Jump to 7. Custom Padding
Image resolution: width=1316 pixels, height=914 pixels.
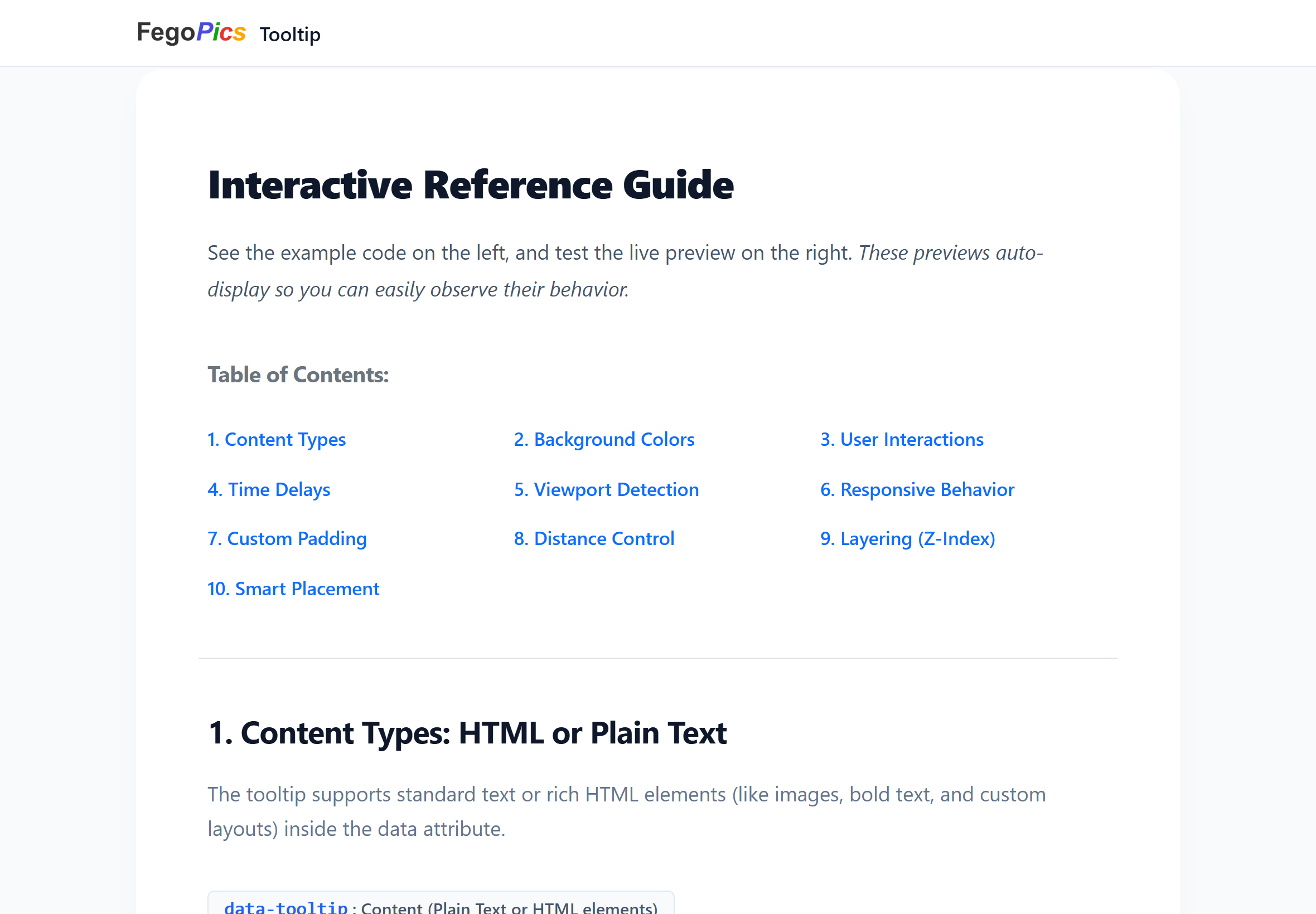click(x=287, y=539)
